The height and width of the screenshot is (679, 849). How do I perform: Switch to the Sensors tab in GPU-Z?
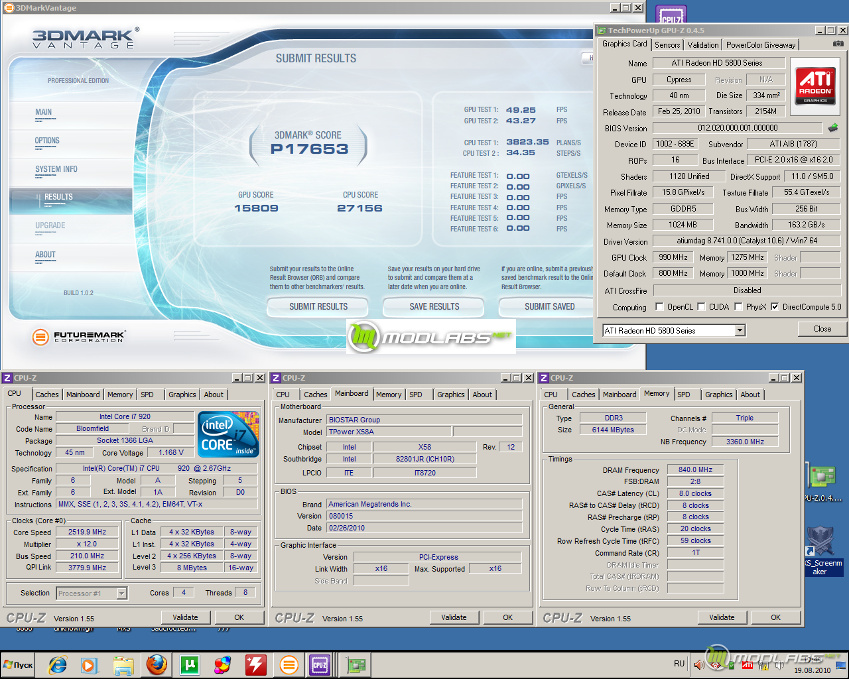tap(667, 45)
